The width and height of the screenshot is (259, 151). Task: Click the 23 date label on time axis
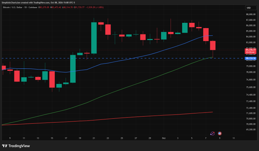coord(108,138)
